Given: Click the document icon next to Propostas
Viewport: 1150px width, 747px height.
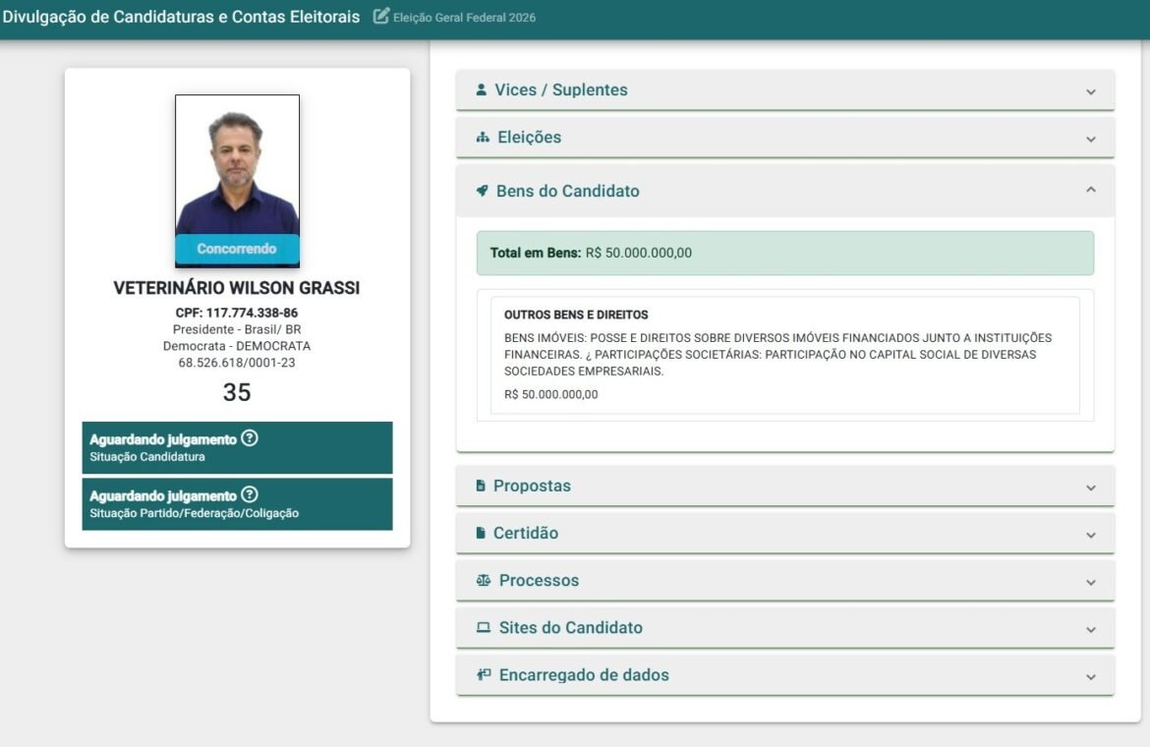Looking at the screenshot, I should pyautogui.click(x=481, y=486).
